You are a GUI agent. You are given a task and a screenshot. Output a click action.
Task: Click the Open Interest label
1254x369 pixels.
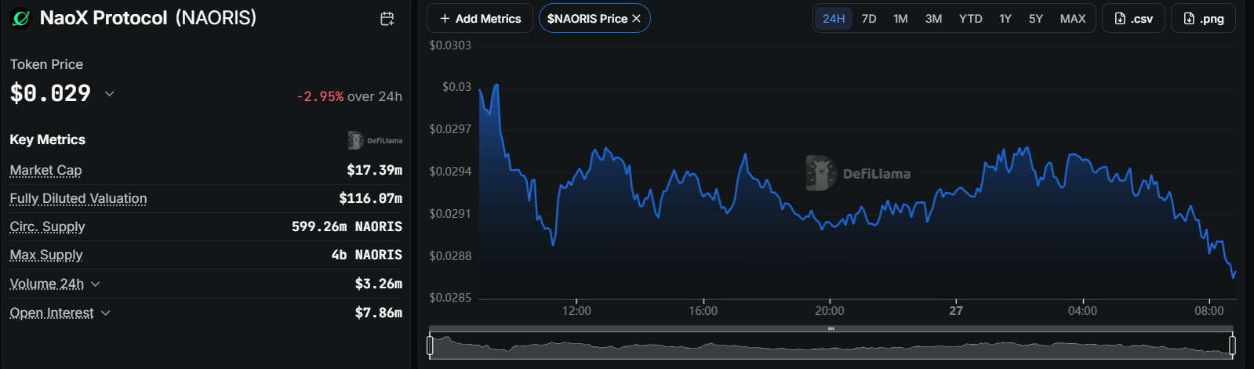52,313
